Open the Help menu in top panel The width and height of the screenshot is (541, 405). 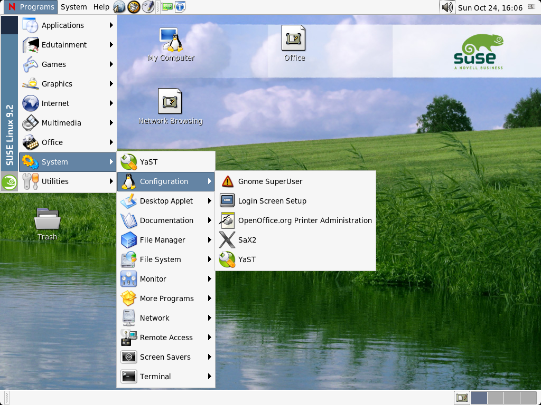[101, 7]
